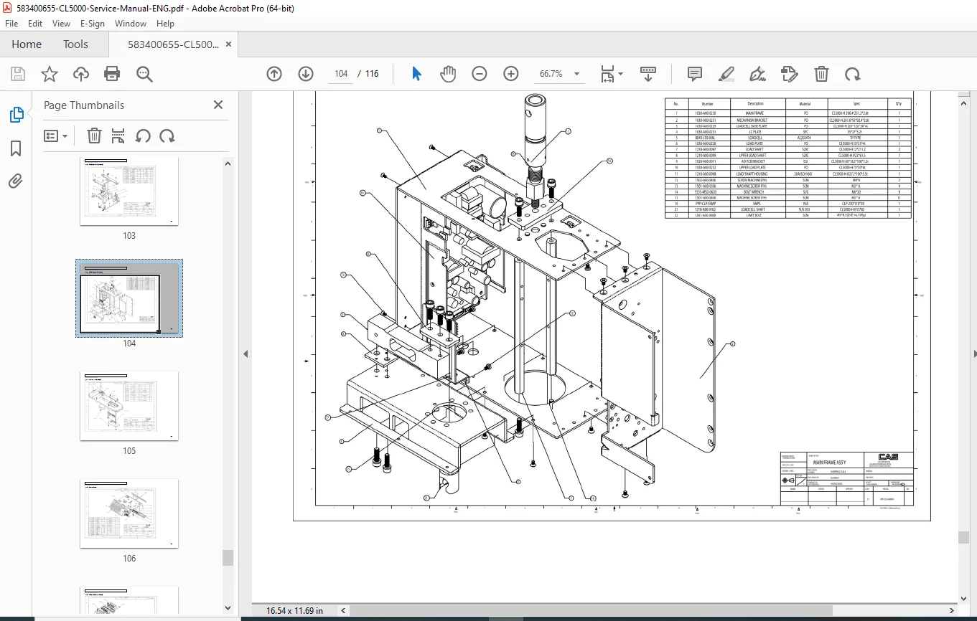Delete page using the toolbar trash icon
This screenshot has width=977, height=621.
pyautogui.click(x=821, y=74)
